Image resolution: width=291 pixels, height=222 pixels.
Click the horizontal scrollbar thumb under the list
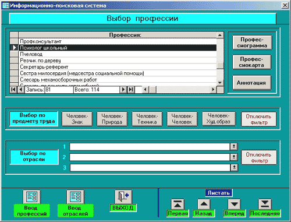(x=152, y=90)
